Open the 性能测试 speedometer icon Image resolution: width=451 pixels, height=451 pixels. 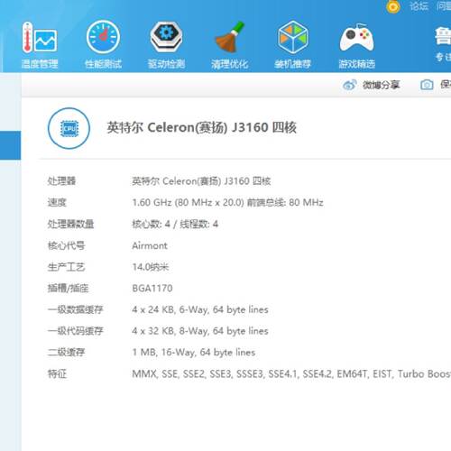103,37
